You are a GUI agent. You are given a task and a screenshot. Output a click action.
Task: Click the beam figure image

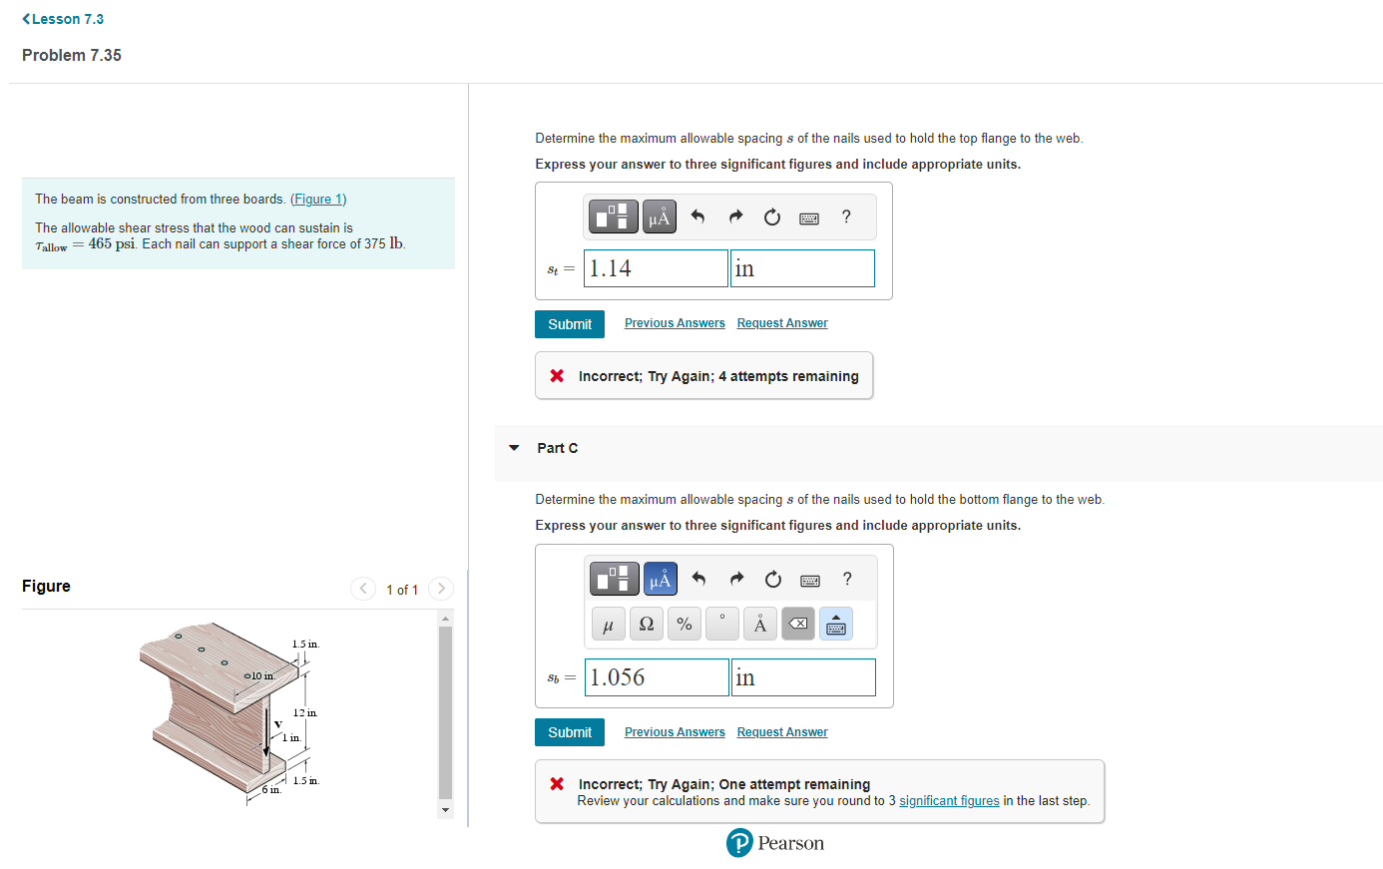pyautogui.click(x=230, y=712)
